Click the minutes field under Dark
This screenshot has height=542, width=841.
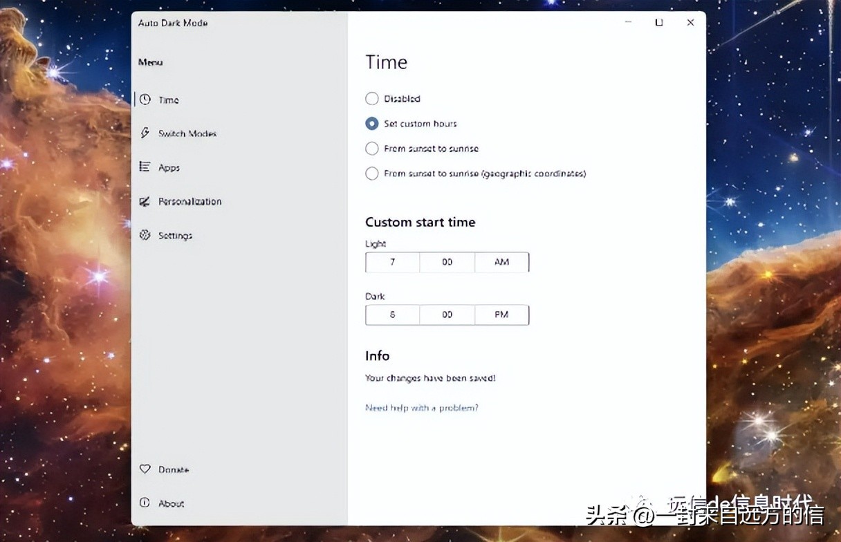tap(447, 315)
